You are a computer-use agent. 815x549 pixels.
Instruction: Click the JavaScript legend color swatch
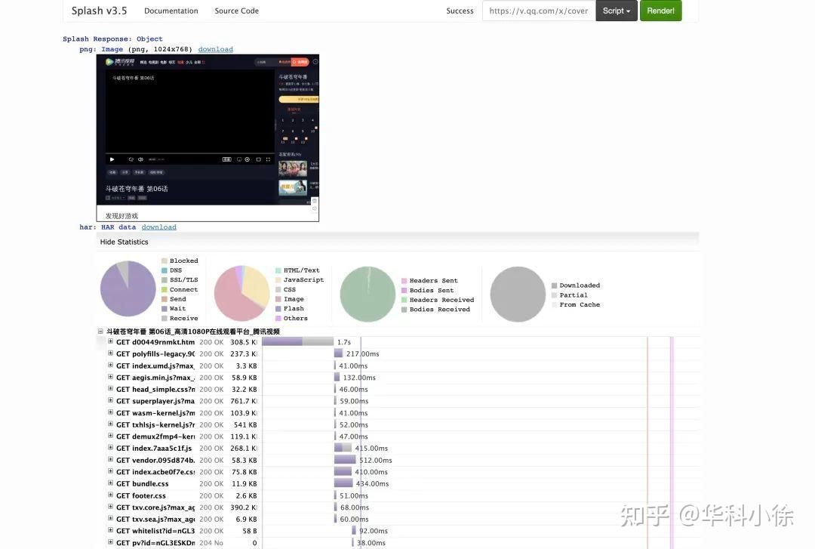pos(278,280)
